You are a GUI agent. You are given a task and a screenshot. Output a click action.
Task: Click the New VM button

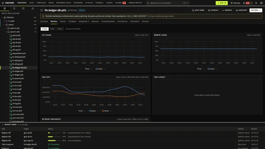point(222,3)
